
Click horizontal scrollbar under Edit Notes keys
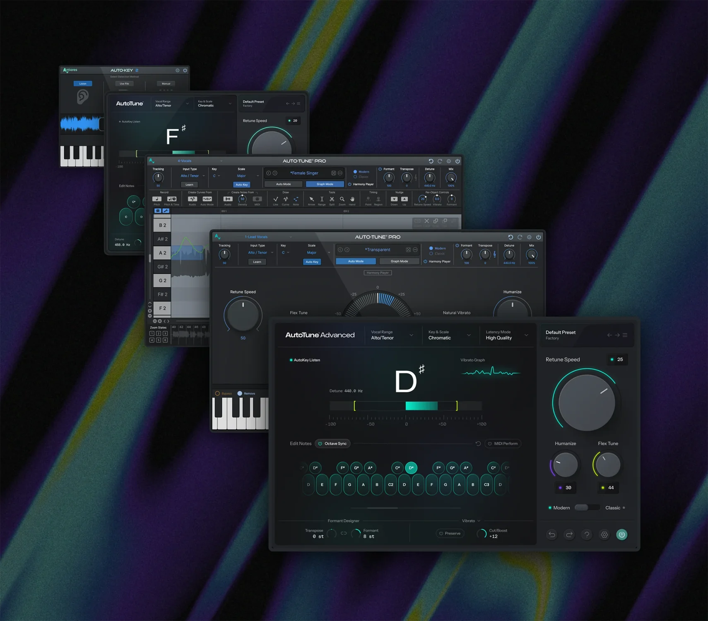pyautogui.click(x=405, y=508)
